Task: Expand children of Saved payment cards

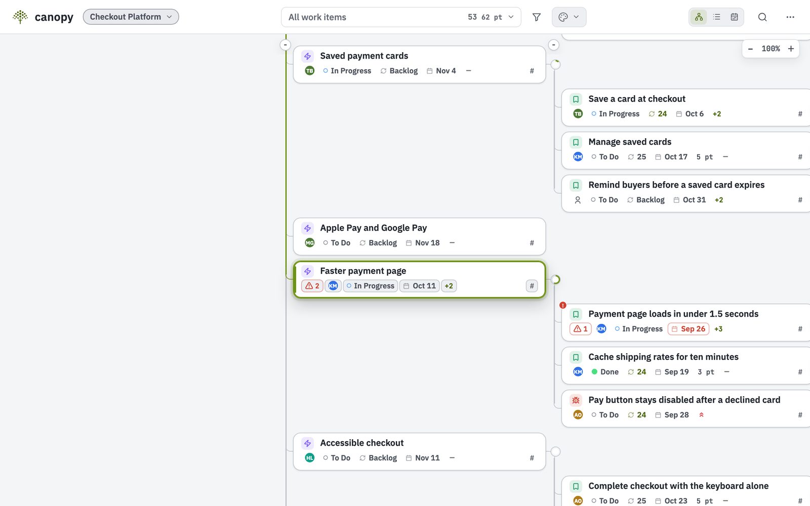Action: pyautogui.click(x=555, y=64)
